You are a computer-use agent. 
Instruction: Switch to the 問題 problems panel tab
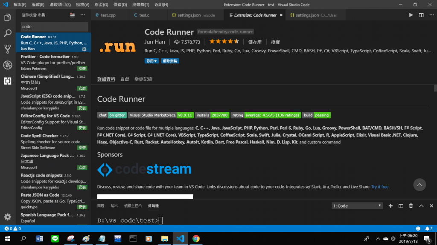101,206
